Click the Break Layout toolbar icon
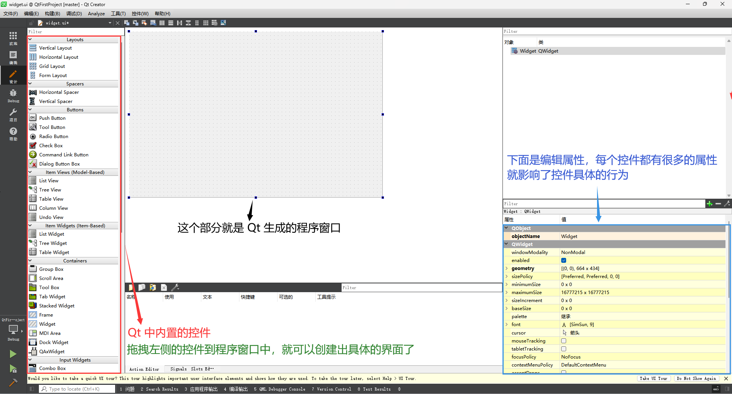 (215, 23)
